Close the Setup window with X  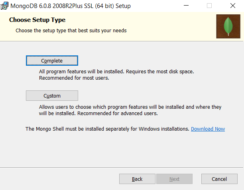(x=233, y=6)
